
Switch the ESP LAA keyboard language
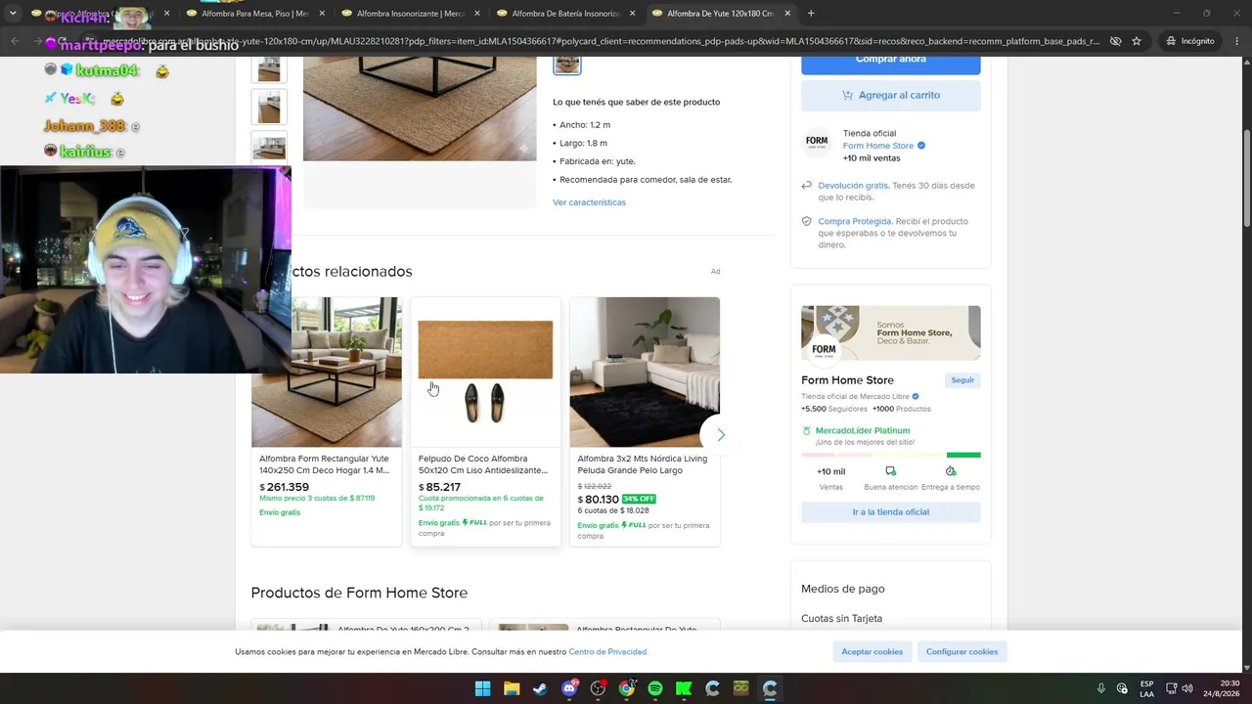pos(1146,688)
